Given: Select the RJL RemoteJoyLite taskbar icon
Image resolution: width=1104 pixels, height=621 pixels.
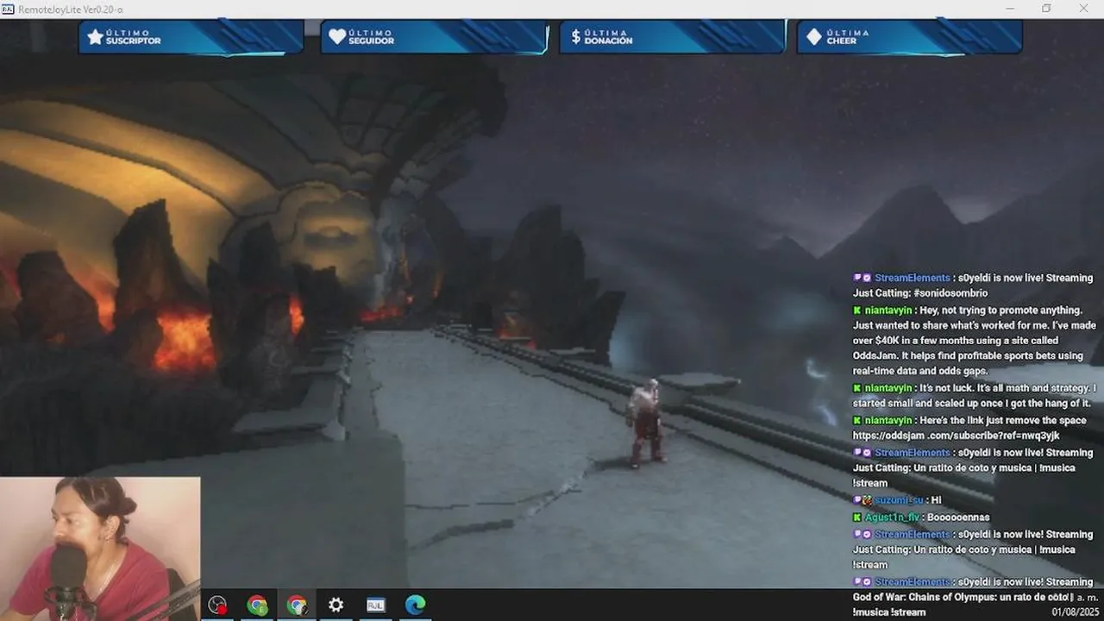Looking at the screenshot, I should (x=375, y=605).
